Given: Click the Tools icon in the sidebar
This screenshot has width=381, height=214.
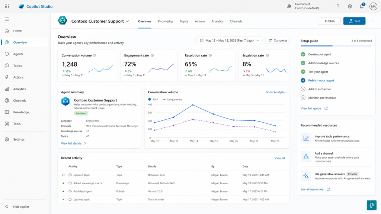Looking at the screenshot, I should (7, 124).
